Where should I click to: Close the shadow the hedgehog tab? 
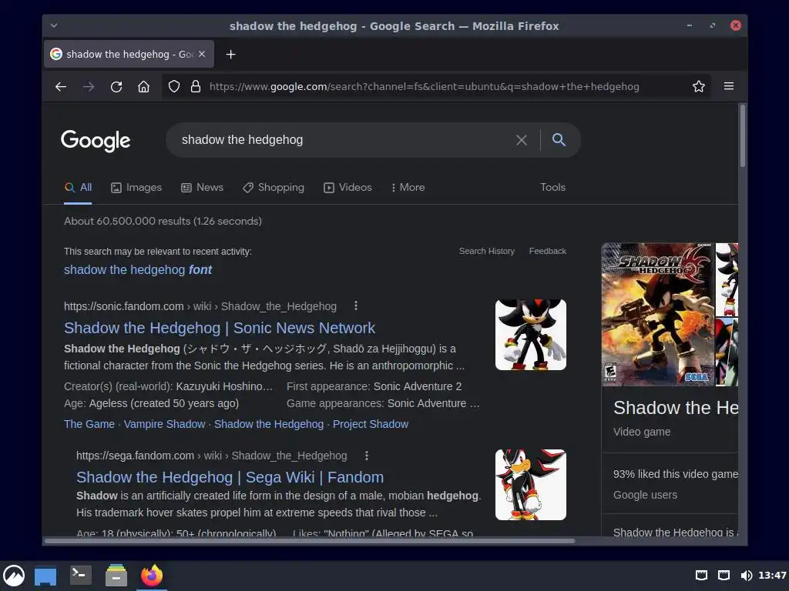click(202, 55)
